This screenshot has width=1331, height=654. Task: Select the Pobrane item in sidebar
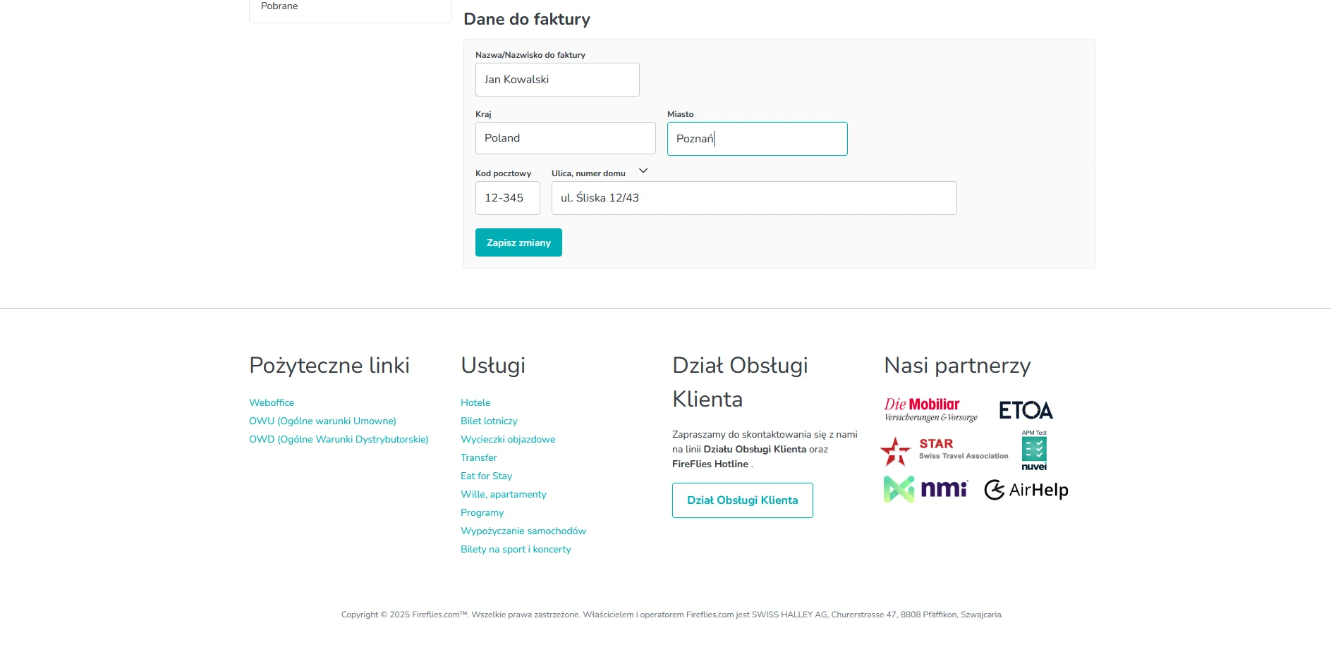tap(279, 6)
